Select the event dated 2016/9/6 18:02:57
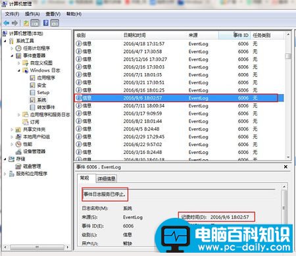This screenshot has width=296, height=256. 180,98
